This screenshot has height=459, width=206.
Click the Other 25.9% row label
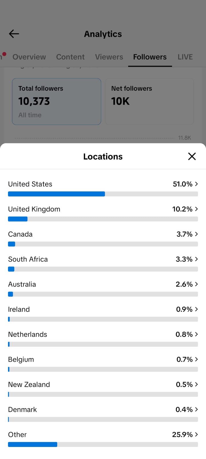pyautogui.click(x=17, y=434)
